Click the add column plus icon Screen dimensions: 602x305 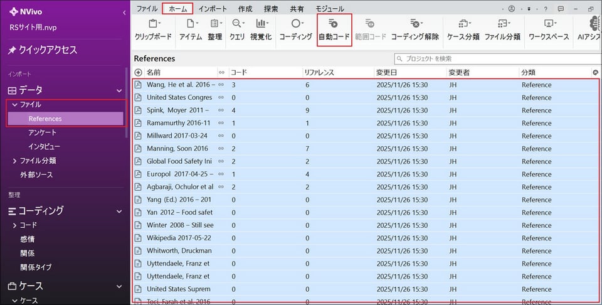click(138, 72)
